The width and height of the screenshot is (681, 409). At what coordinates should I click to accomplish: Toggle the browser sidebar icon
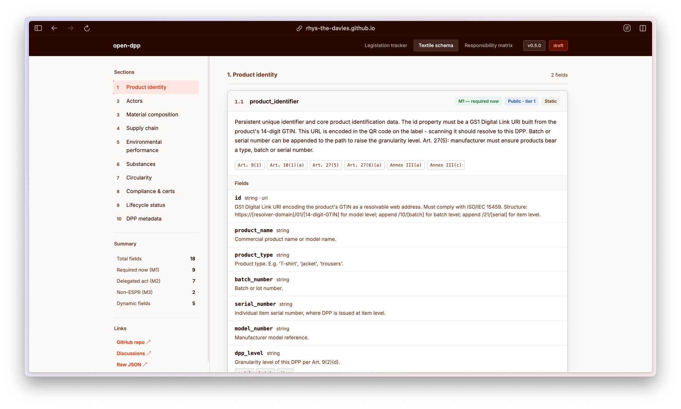coord(38,28)
